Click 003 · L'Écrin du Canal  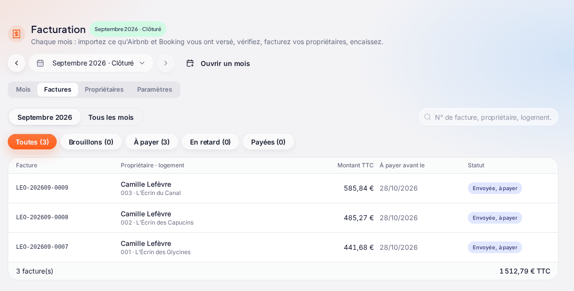pos(151,193)
